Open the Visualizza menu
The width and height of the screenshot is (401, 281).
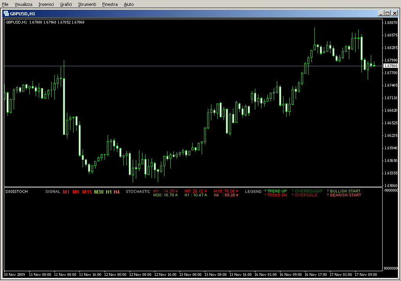click(x=23, y=4)
